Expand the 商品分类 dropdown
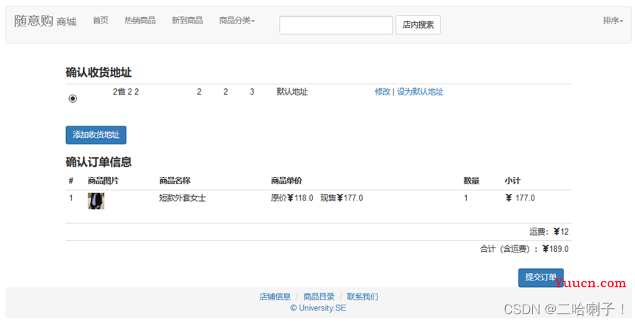Screen dimensions: 635x323 point(237,21)
